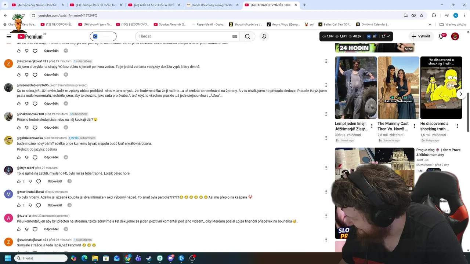
Task: Like the comment by @zuzanasojkova1421 about sirupy
Action: [x=19, y=75]
